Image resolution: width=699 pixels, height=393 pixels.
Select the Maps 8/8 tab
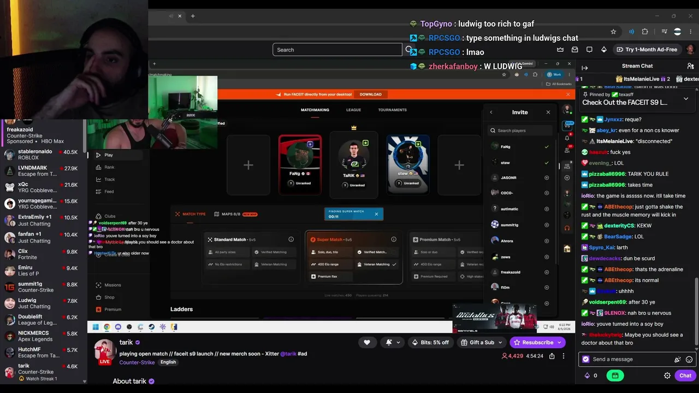pyautogui.click(x=236, y=214)
